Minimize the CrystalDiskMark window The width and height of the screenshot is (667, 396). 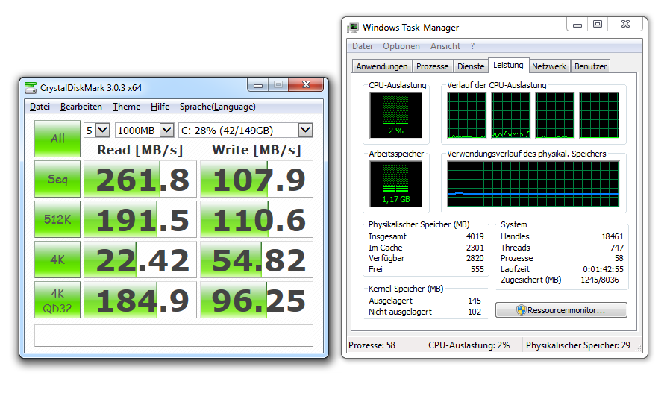coord(258,85)
